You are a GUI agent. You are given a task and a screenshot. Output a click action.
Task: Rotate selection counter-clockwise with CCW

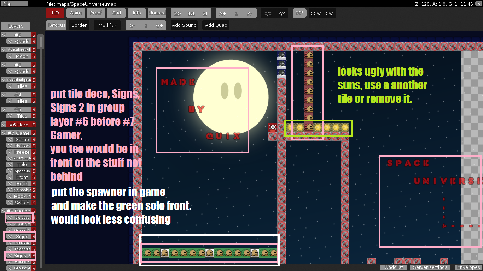pos(315,13)
